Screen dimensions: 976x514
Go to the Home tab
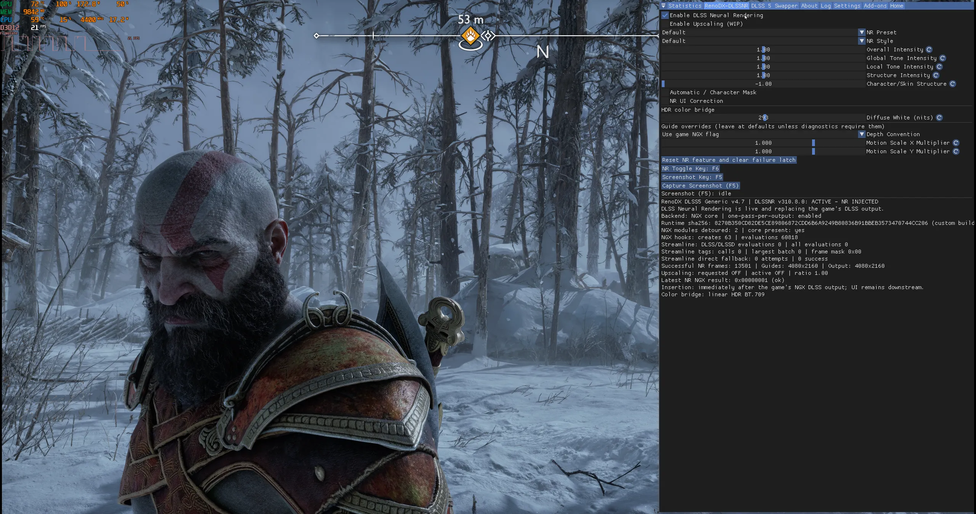[897, 6]
